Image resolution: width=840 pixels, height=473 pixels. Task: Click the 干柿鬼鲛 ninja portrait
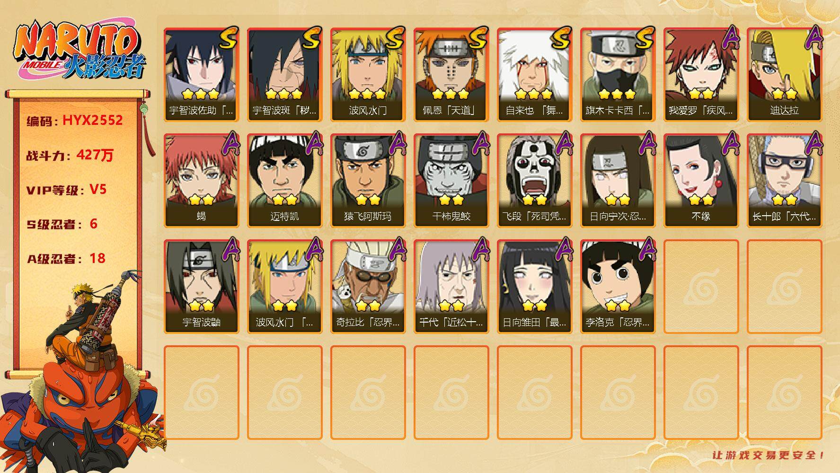pos(451,181)
